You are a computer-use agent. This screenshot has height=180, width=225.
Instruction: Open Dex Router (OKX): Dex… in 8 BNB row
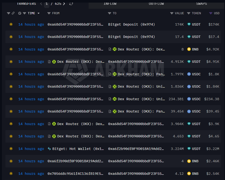click(x=141, y=49)
